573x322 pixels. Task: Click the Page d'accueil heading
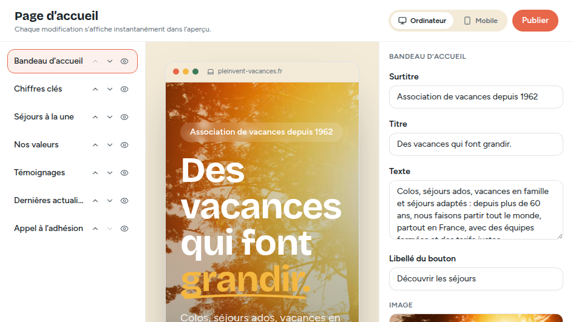point(56,16)
